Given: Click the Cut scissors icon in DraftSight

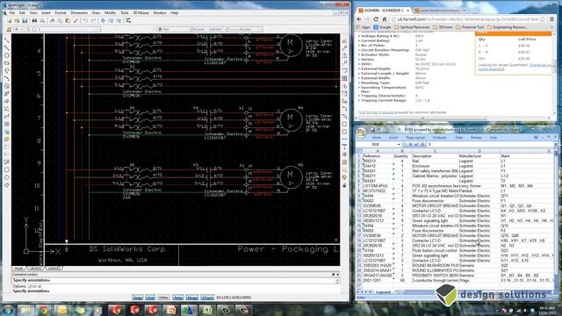Looking at the screenshot, I should click(53, 21).
